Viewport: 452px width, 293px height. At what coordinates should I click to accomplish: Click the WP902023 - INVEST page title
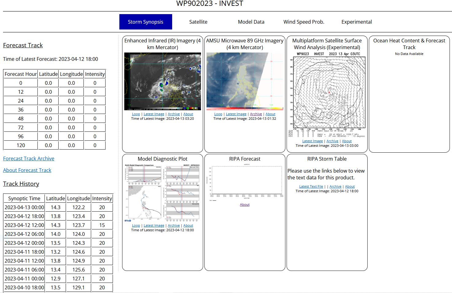click(x=210, y=4)
